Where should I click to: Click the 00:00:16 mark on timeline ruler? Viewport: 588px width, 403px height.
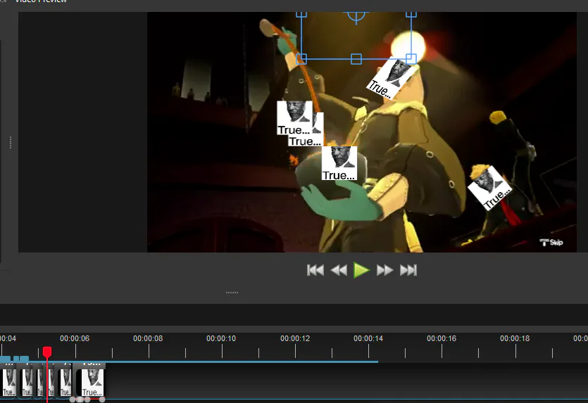coord(442,338)
